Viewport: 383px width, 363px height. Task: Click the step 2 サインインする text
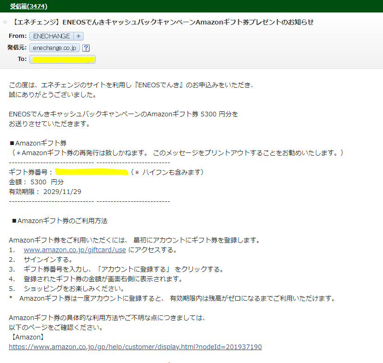(48, 260)
